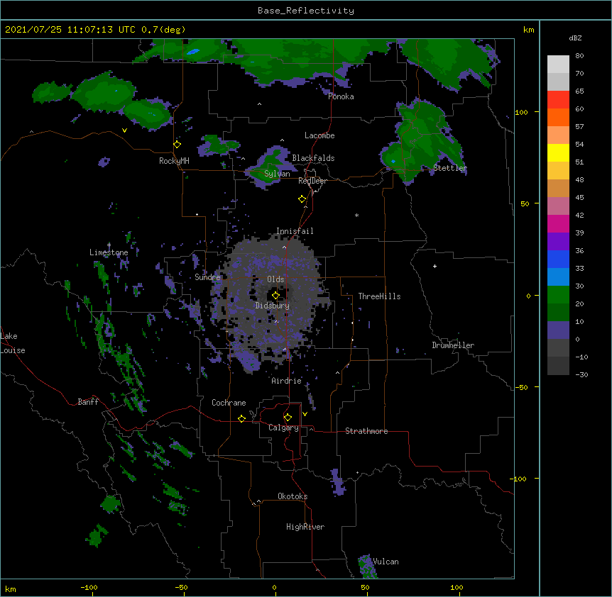Select the yellow V marker west of RockyMH

coord(124,130)
